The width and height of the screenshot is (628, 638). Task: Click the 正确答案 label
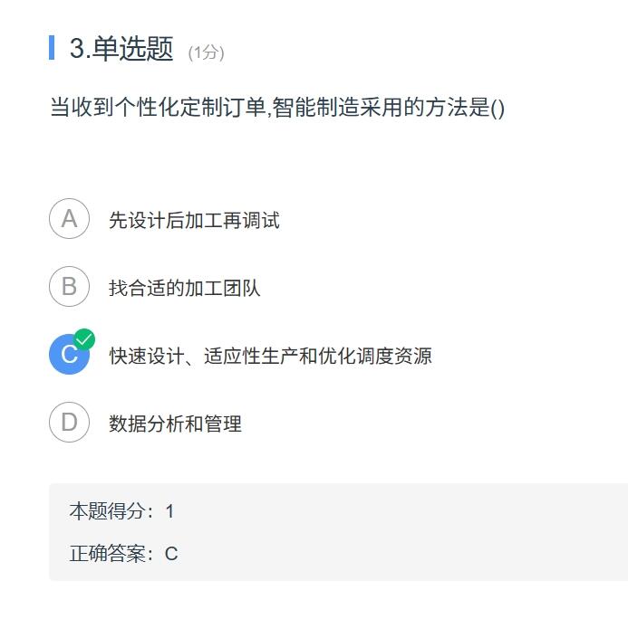point(107,553)
